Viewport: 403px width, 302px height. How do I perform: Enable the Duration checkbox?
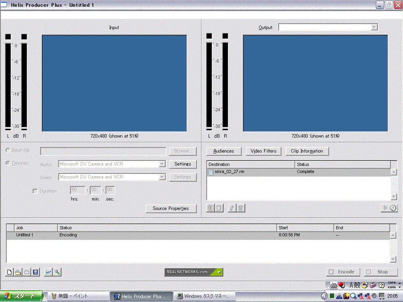click(35, 191)
